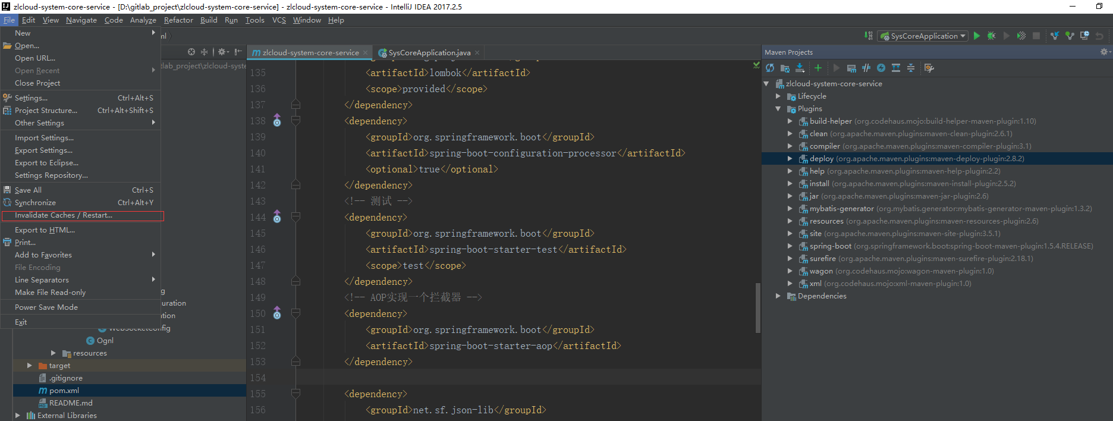The image size is (1113, 421).
Task: Expand External Libraries node
Action: (x=17, y=416)
